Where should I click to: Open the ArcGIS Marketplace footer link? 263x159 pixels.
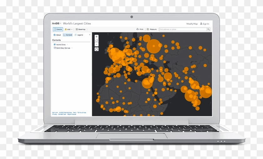tap(65, 113)
